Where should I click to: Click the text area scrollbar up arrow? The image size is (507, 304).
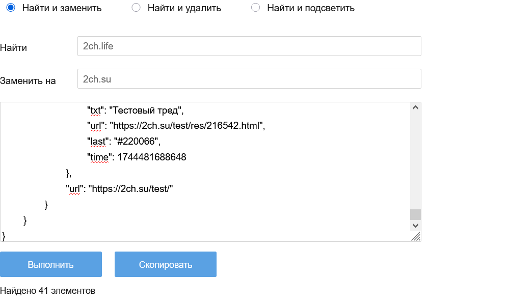[x=416, y=107]
